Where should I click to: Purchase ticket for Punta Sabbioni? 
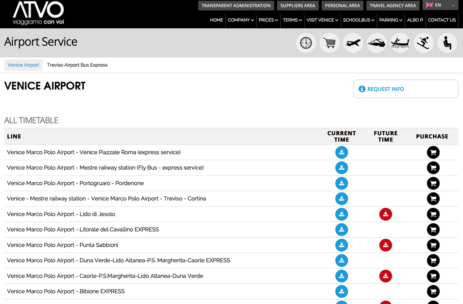pos(433,245)
